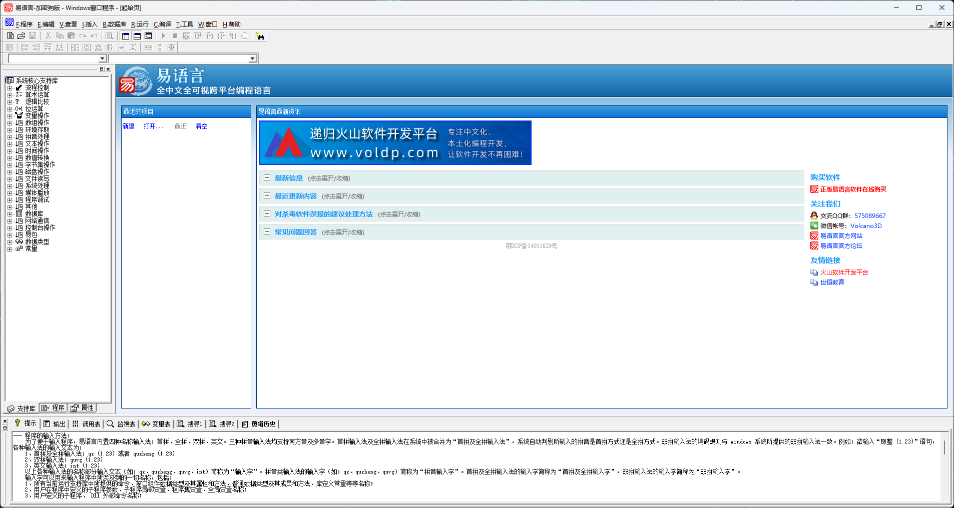Viewport: 954px width, 508px height.
Task: Click the Save floppy disk icon
Action: pos(33,36)
